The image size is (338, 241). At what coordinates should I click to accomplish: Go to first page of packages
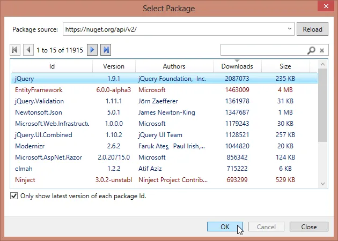point(15,50)
